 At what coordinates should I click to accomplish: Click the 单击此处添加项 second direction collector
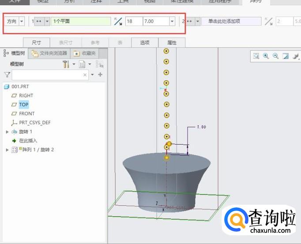tap(231, 21)
